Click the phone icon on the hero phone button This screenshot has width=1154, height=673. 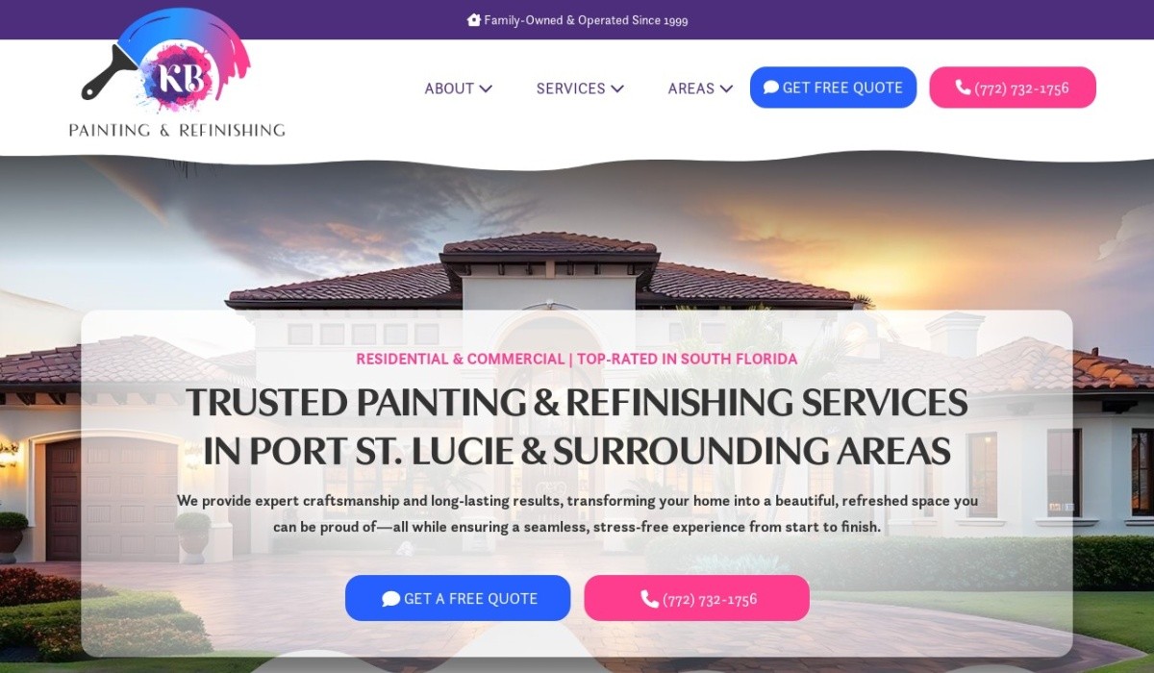[650, 599]
